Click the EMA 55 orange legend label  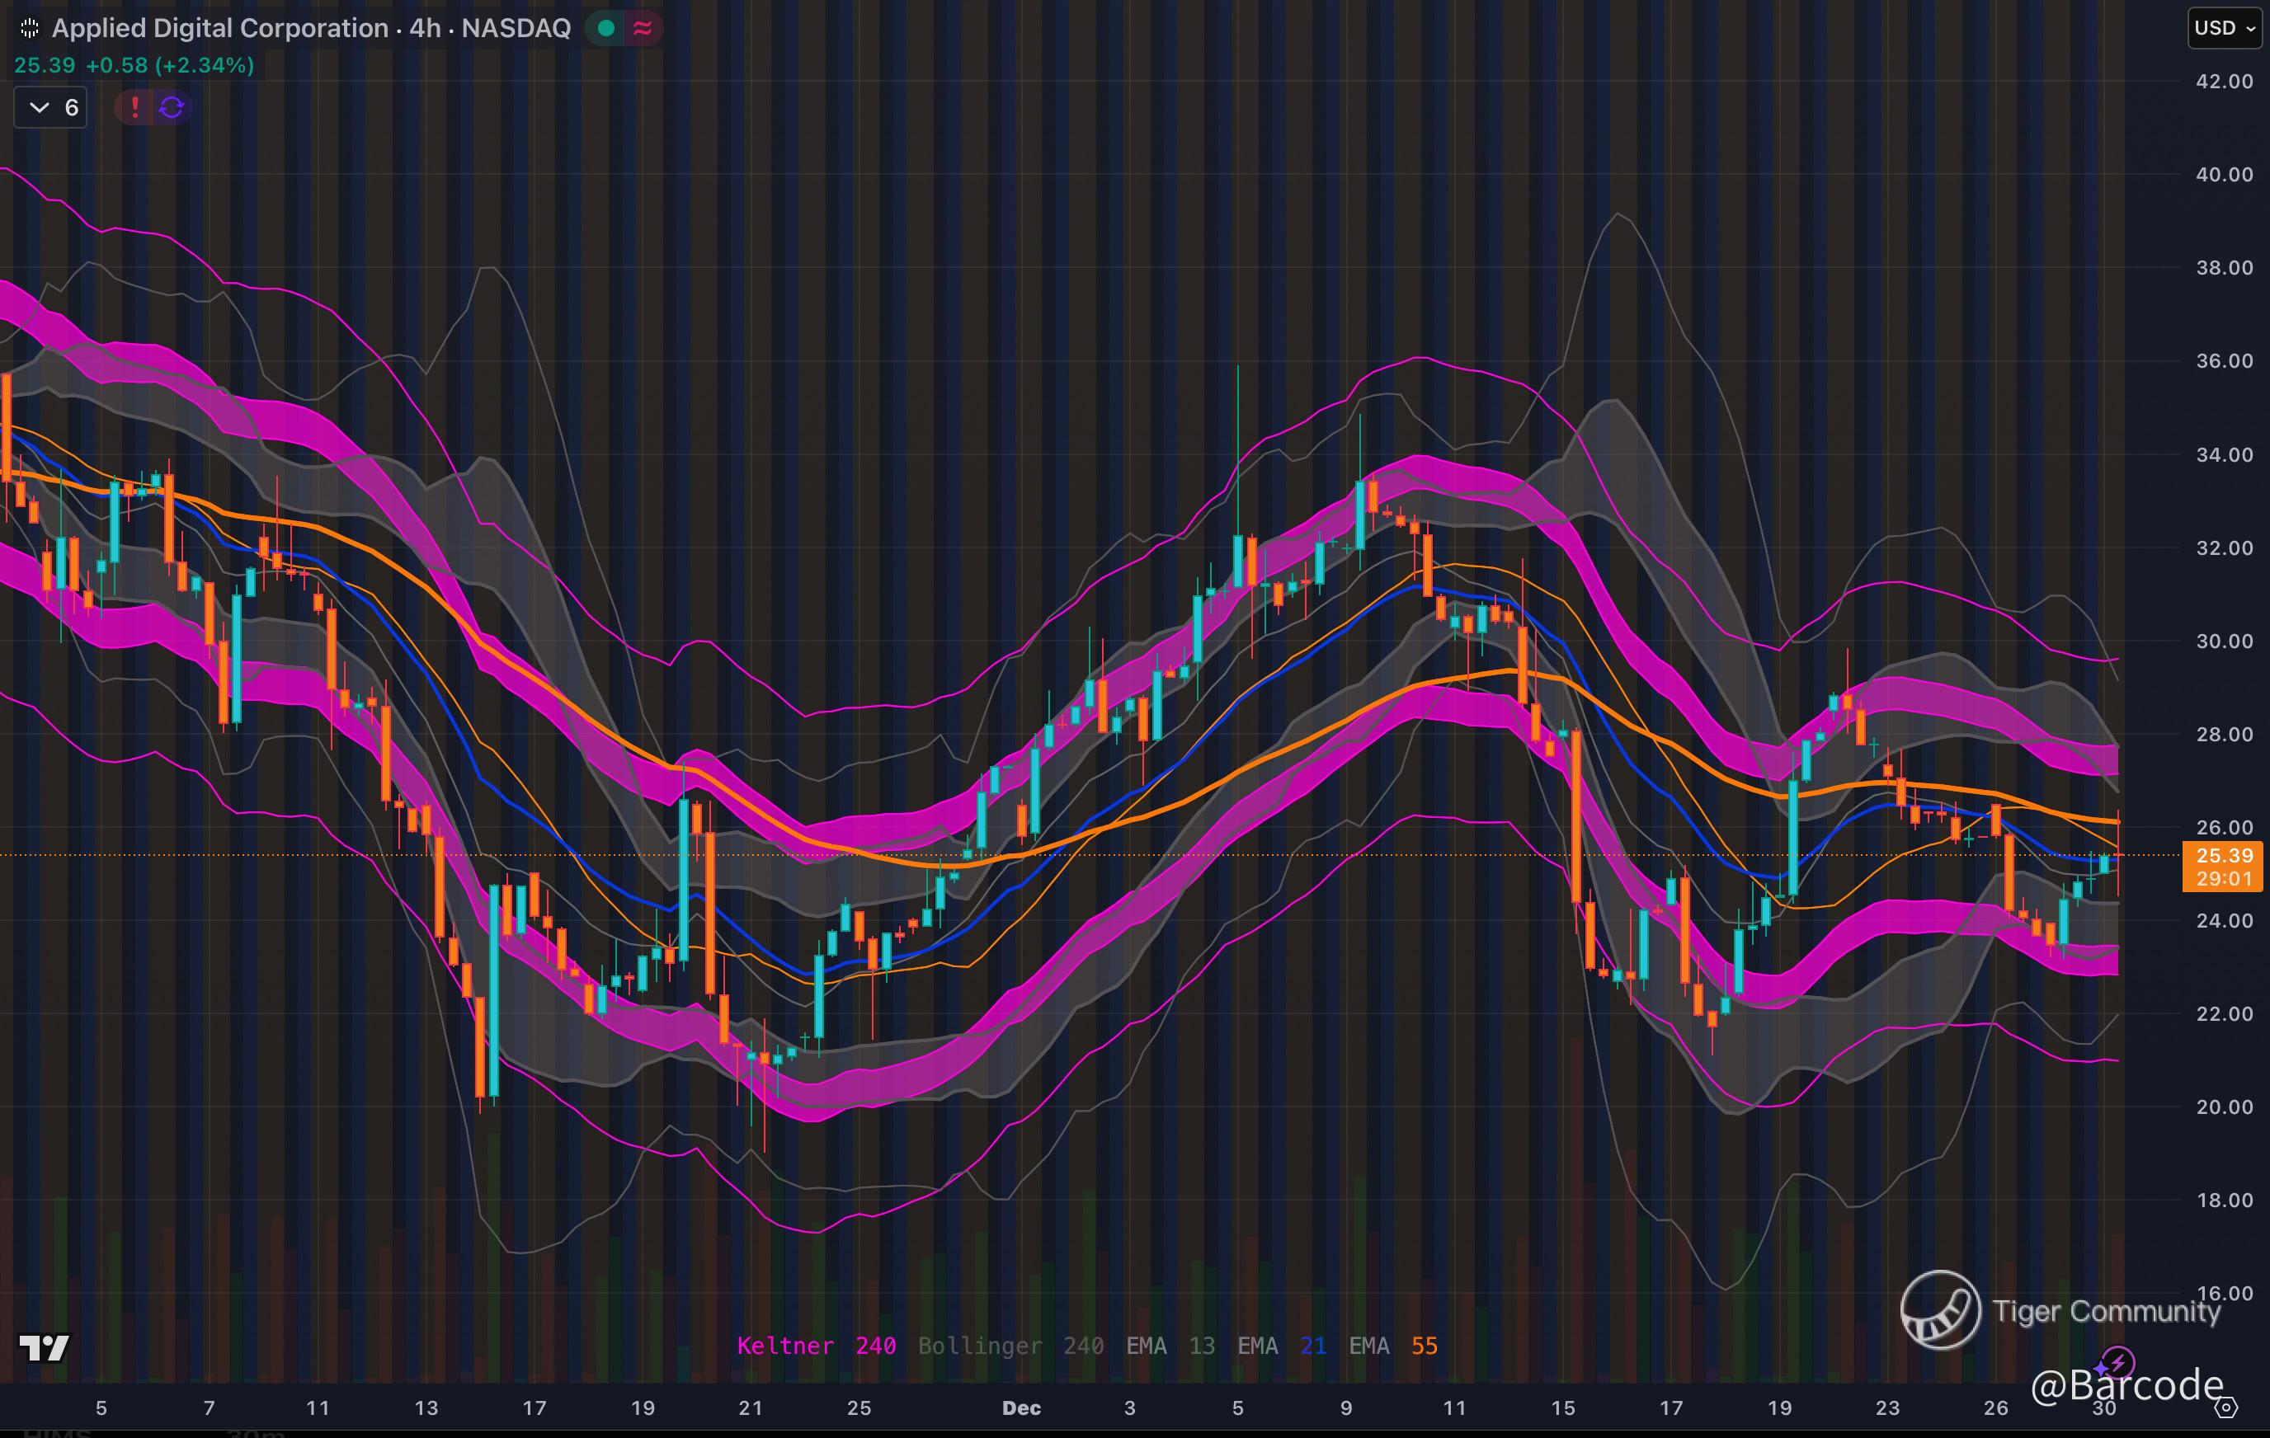(x=1392, y=1346)
